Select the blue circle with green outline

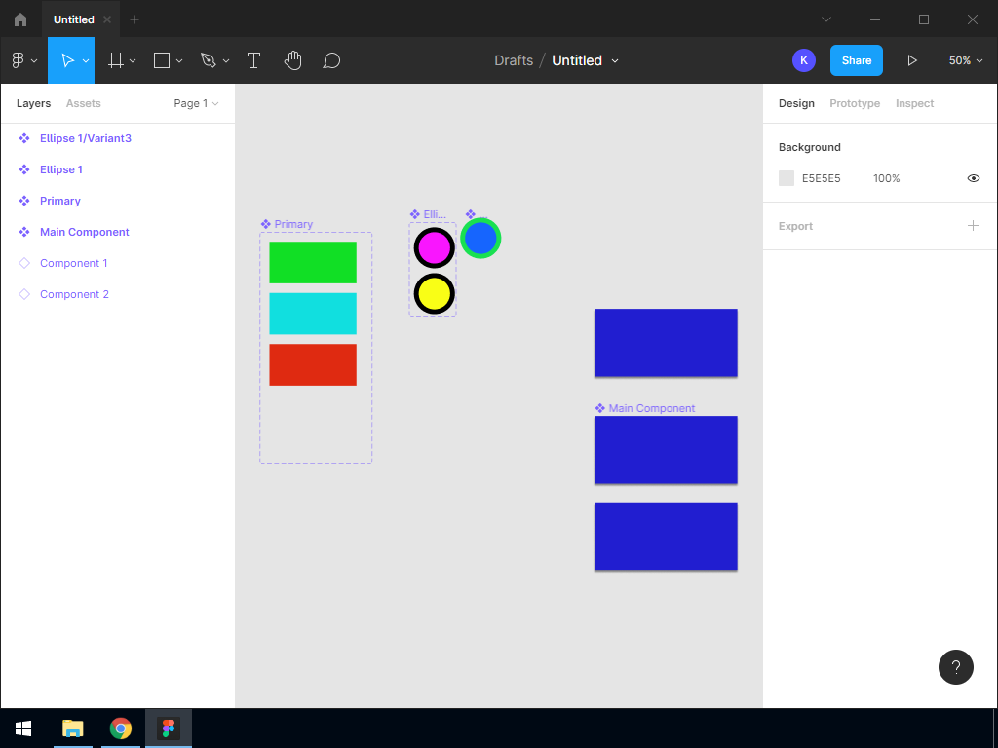[480, 238]
